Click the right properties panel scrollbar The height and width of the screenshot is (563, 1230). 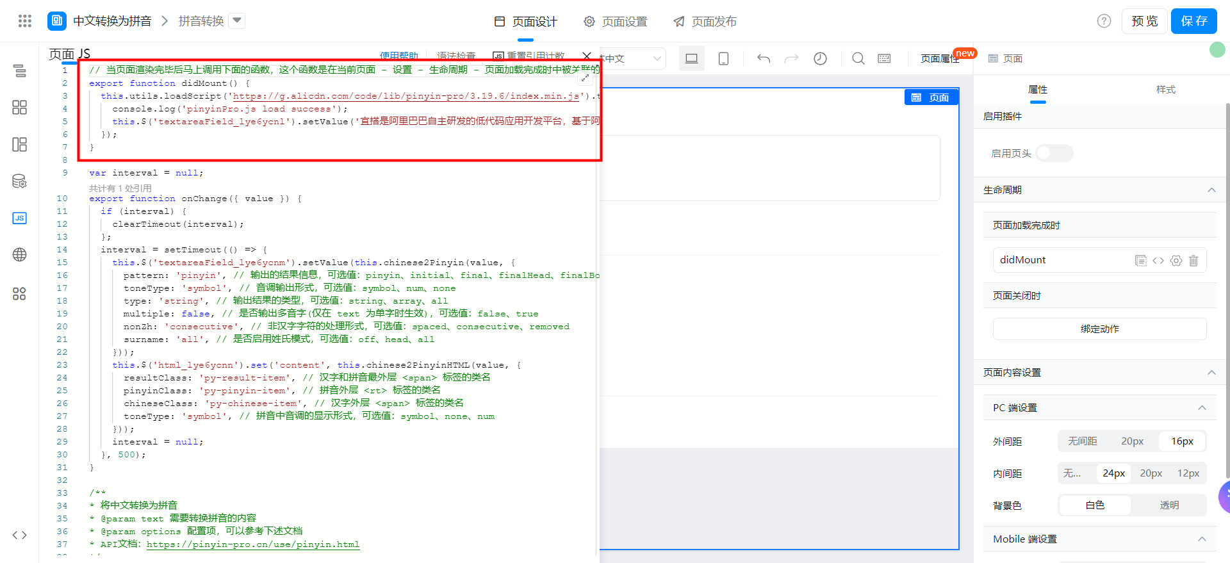(x=1227, y=291)
